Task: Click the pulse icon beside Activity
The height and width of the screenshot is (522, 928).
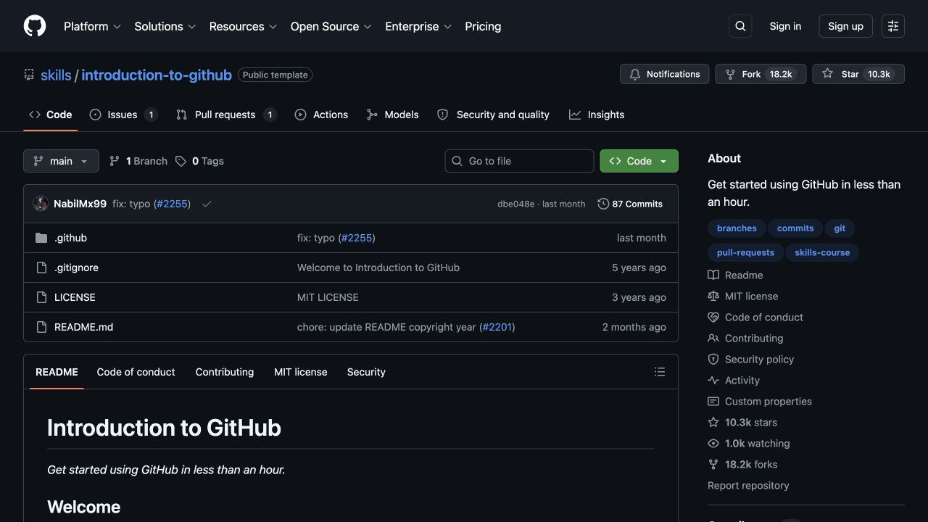Action: point(713,381)
